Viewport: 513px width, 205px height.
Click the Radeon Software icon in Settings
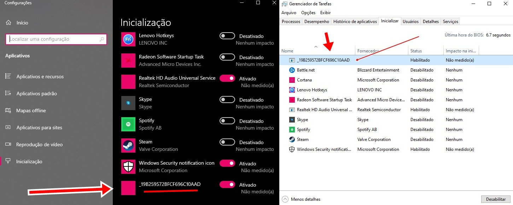pos(128,61)
